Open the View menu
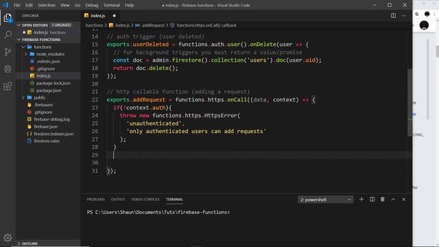 (x=64, y=5)
